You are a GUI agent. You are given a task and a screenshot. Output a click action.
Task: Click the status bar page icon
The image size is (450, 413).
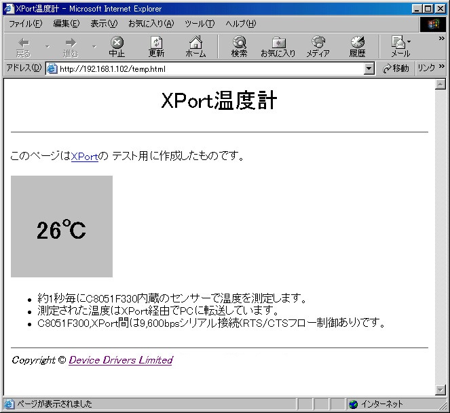(10, 404)
